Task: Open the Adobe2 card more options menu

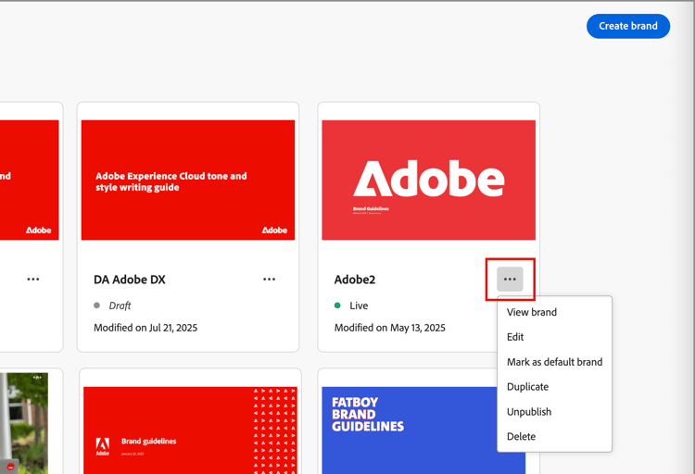Action: click(510, 279)
